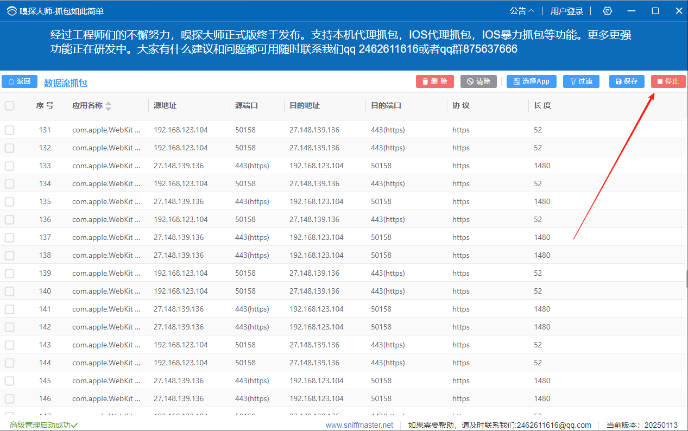Click the gray 清除 clear button
The image size is (688, 431).
478,81
